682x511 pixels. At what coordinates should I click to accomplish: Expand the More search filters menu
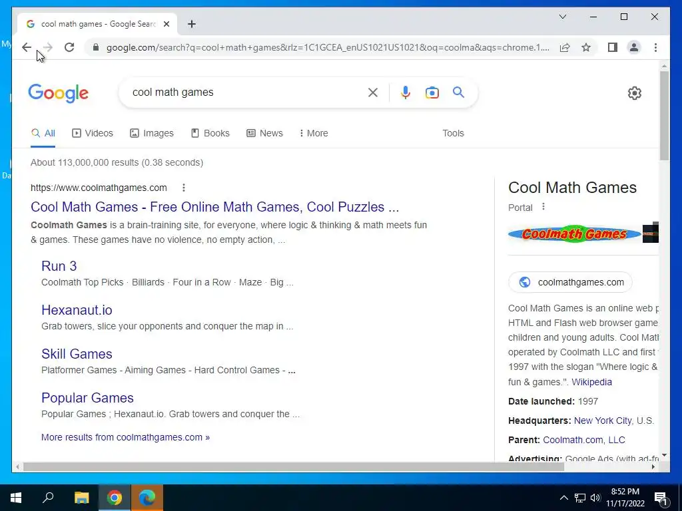click(x=314, y=133)
